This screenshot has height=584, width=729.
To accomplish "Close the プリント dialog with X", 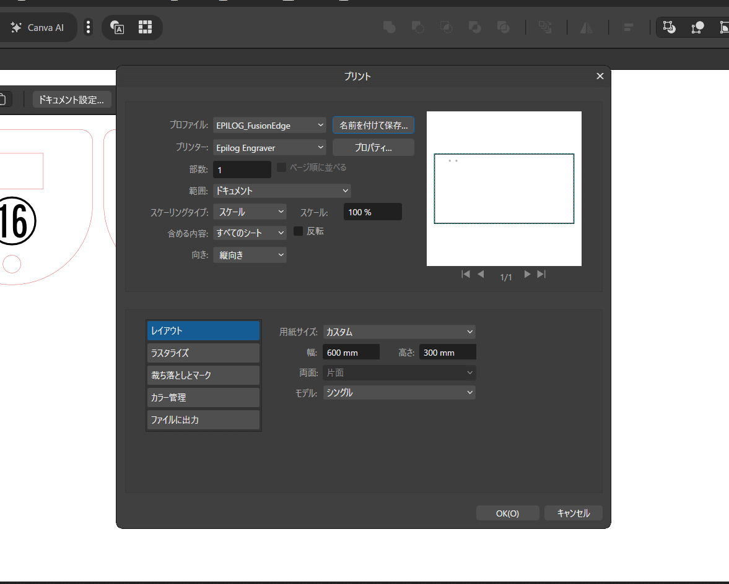I will tap(600, 76).
